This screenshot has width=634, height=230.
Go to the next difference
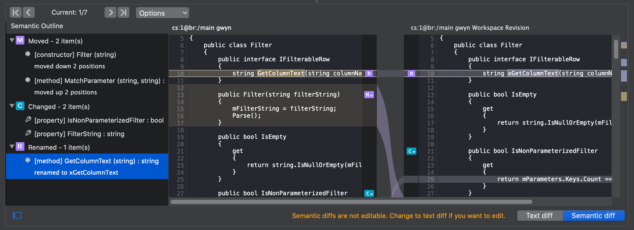110,12
